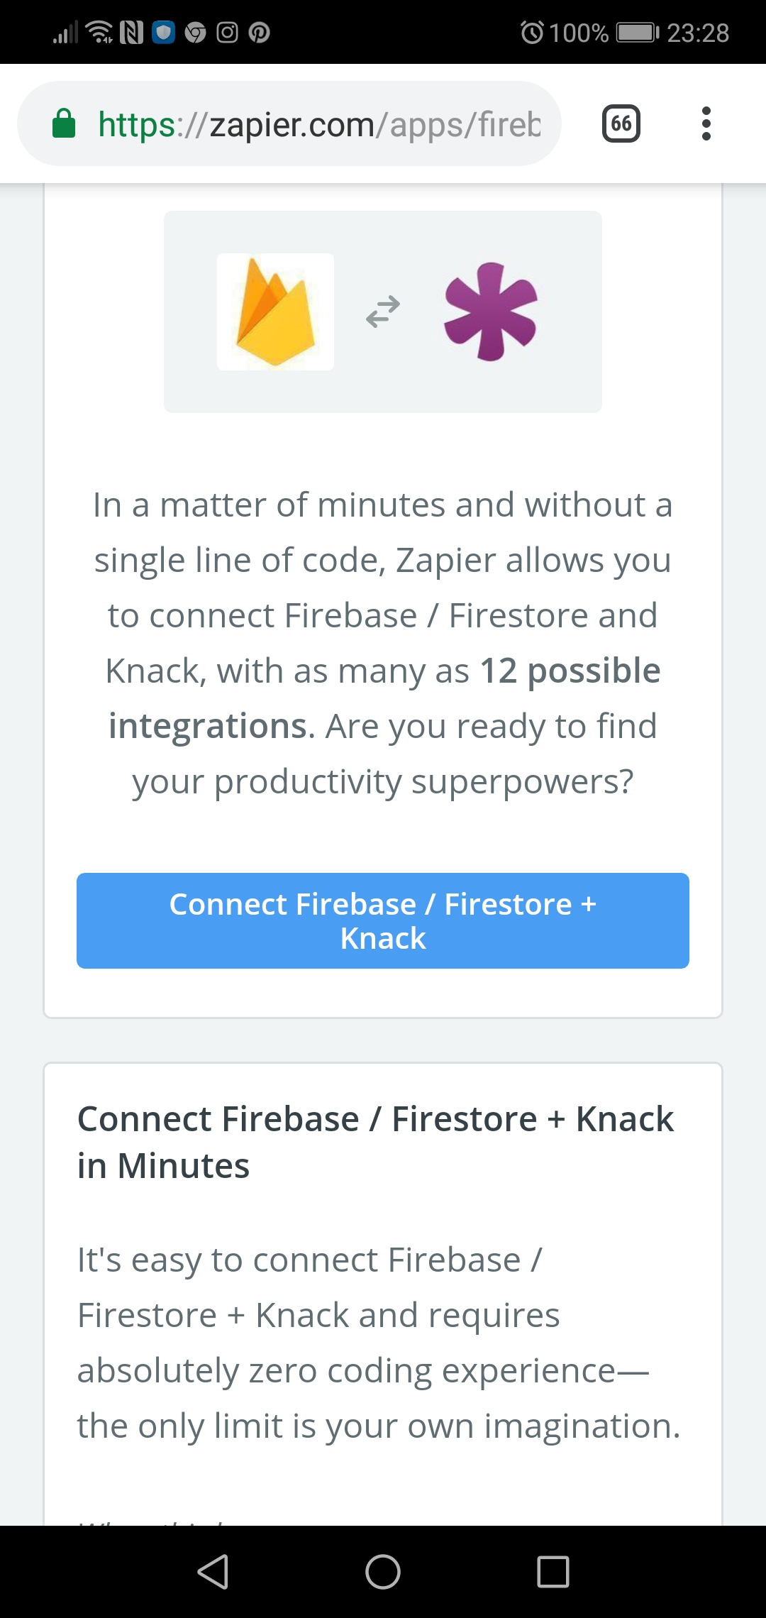The width and height of the screenshot is (766, 1618).
Task: Tap the Android home circle button
Action: click(x=383, y=1571)
